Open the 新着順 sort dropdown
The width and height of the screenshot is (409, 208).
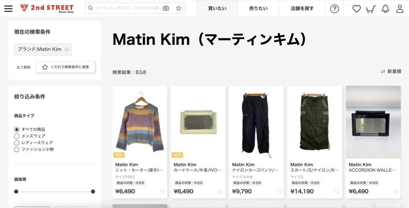point(391,71)
